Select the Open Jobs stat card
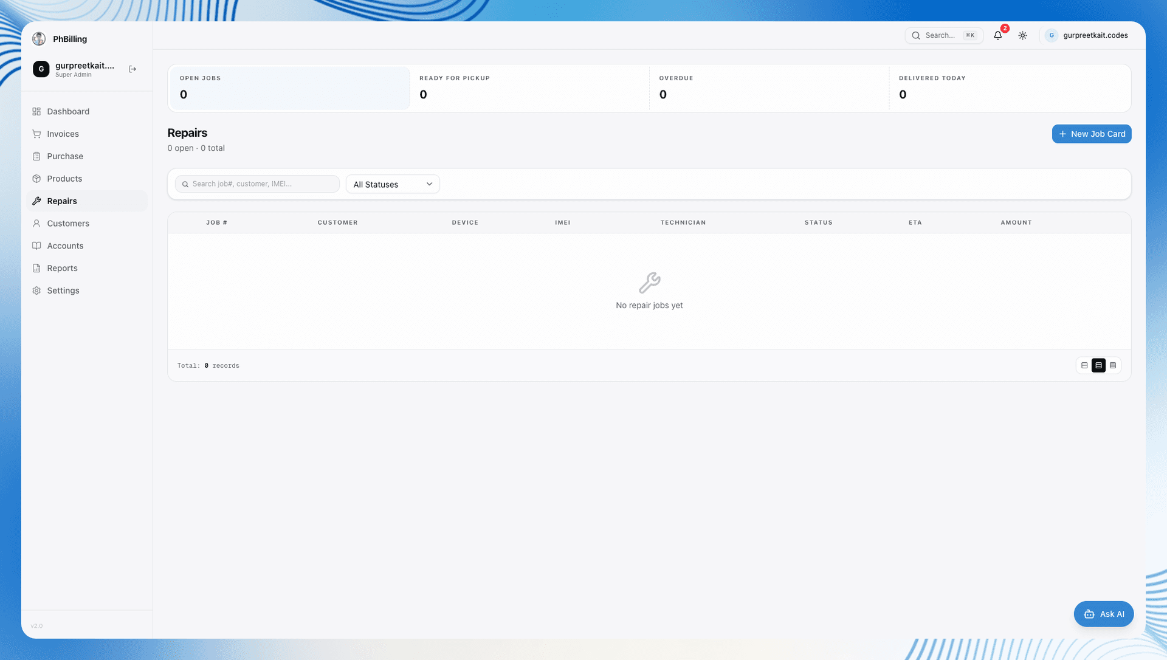 pos(290,88)
